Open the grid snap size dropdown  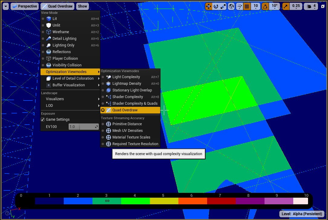(x=256, y=6)
